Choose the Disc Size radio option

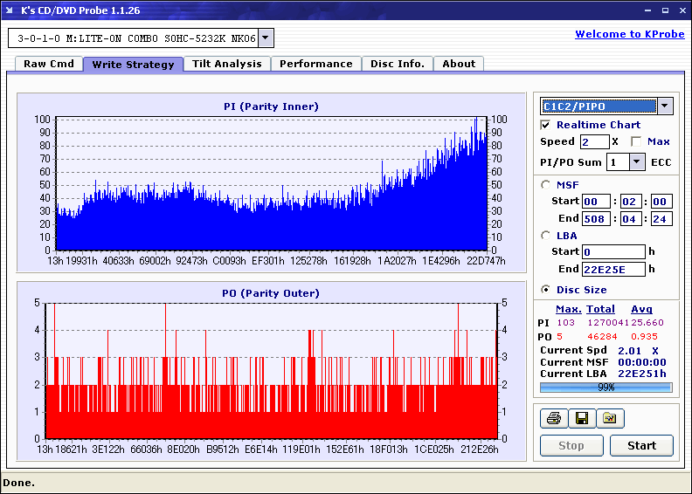(546, 290)
